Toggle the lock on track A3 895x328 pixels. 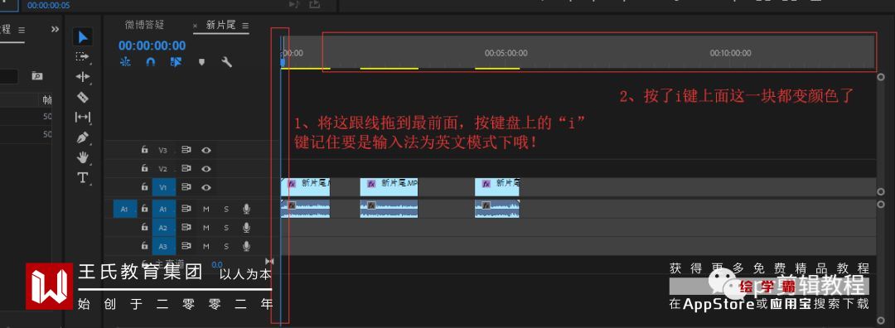tap(145, 246)
